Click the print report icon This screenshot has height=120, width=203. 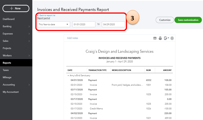click(160, 38)
